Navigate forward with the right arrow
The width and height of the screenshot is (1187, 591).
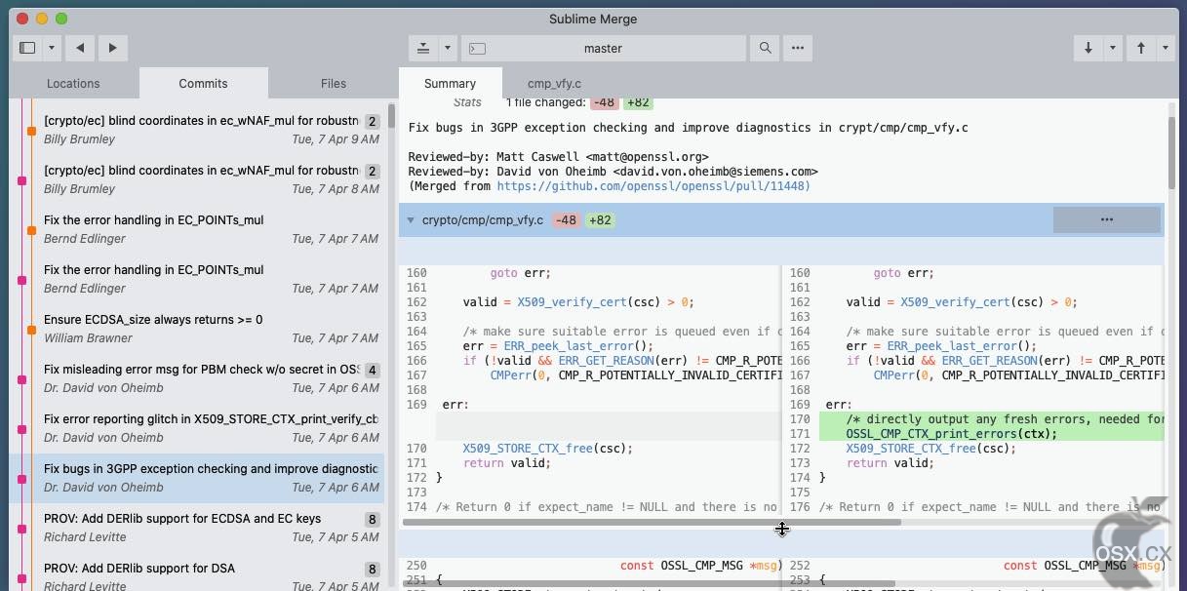tap(112, 48)
